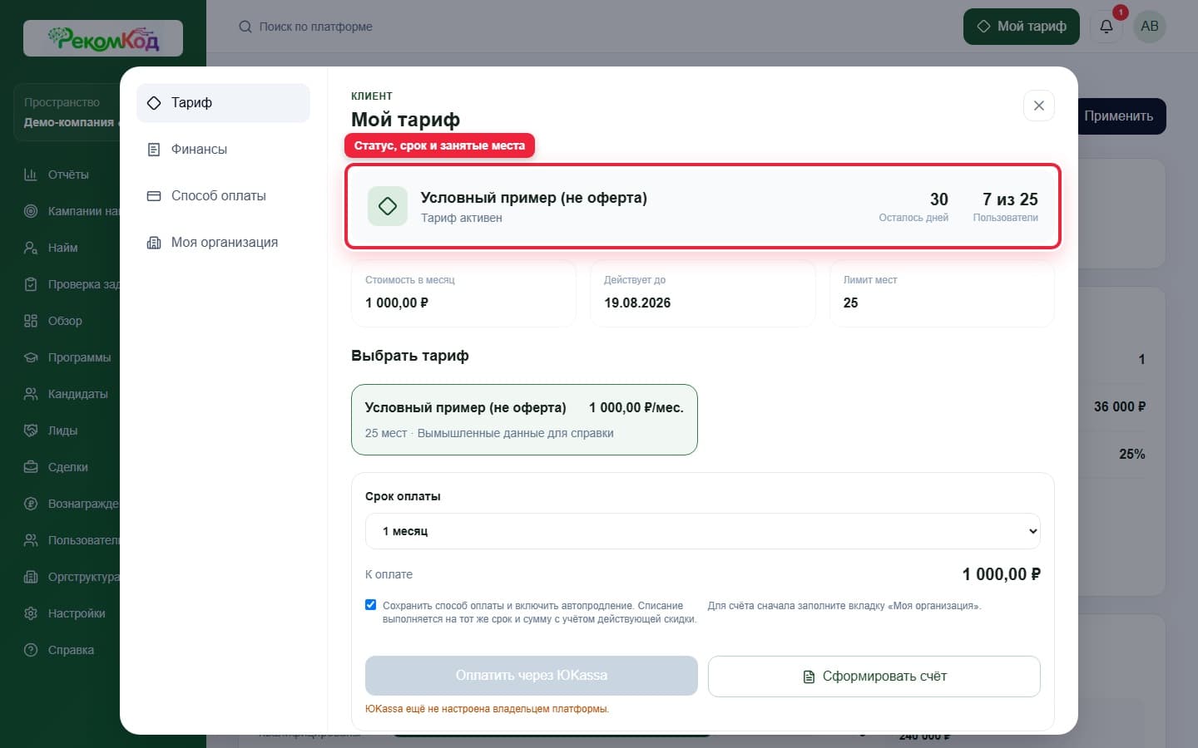Switch to the Финансы tab
The width and height of the screenshot is (1198, 748).
[223, 150]
